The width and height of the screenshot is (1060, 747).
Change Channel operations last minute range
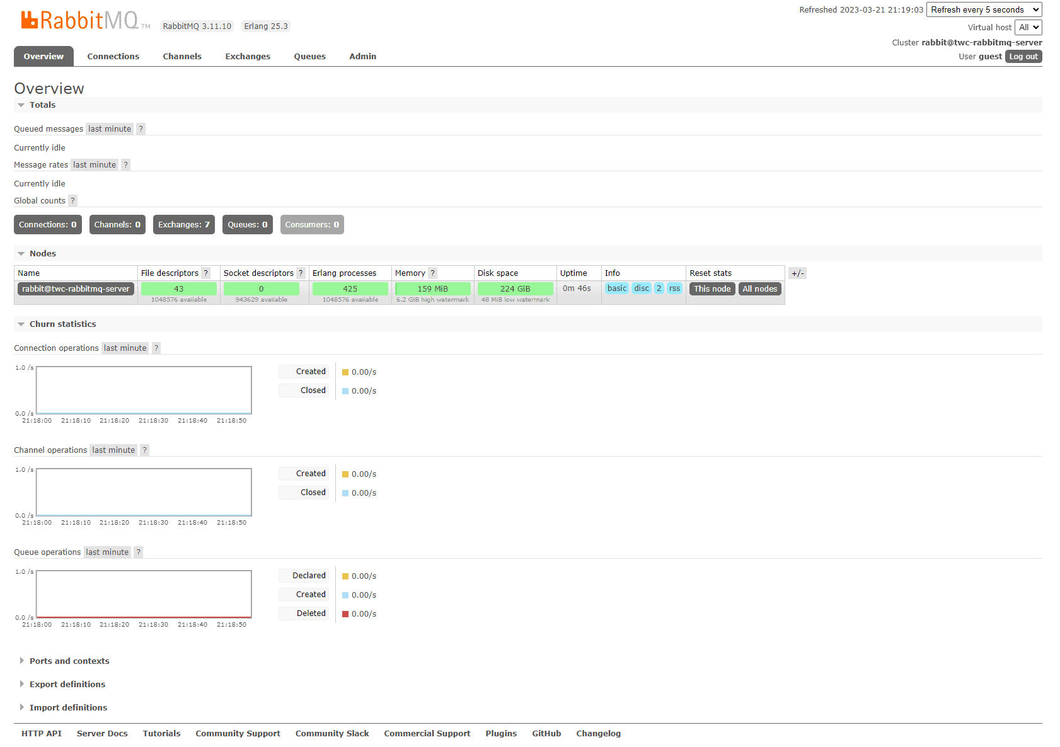(x=113, y=450)
